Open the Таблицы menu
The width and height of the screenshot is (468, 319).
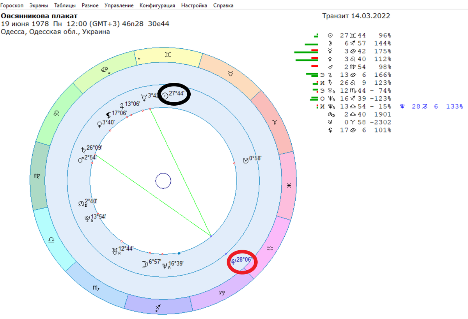[66, 5]
